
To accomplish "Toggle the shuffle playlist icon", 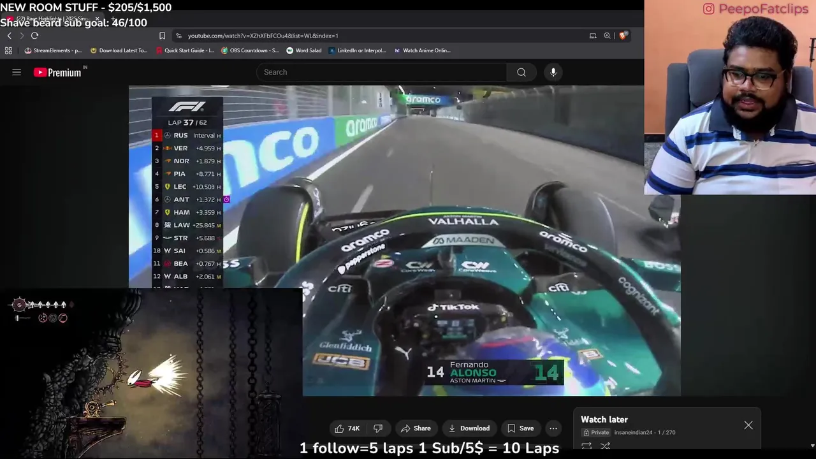I will click(606, 446).
